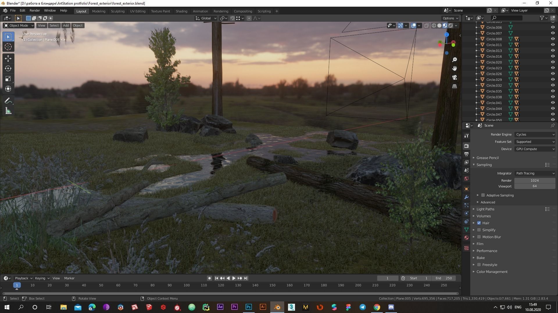Hide Circle.020 with its eye icon
Screen dimensions: 558x313
(552, 62)
